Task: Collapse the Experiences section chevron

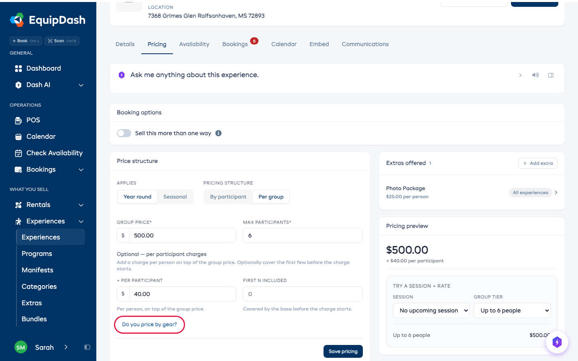Action: pos(81,221)
